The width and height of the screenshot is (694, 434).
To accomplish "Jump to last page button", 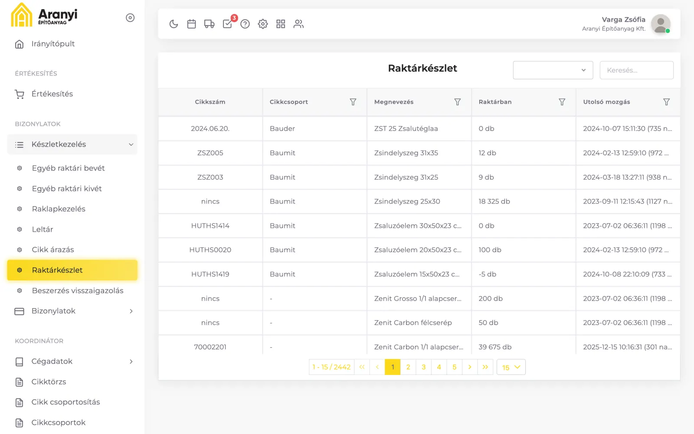I will coord(485,367).
